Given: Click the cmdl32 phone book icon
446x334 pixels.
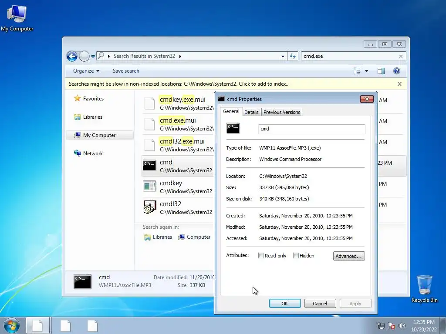Looking at the screenshot, I should [149, 207].
